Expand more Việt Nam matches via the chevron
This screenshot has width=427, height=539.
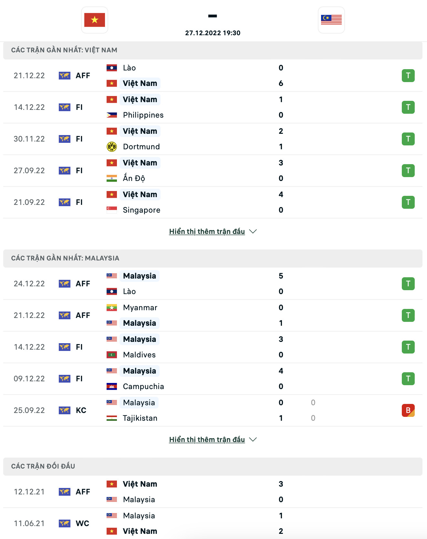tap(253, 231)
